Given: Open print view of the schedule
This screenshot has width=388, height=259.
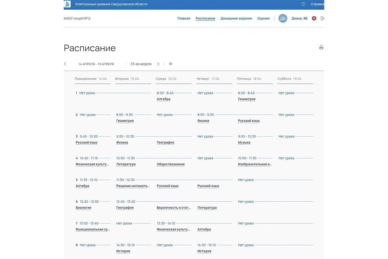Looking at the screenshot, I should [x=320, y=46].
